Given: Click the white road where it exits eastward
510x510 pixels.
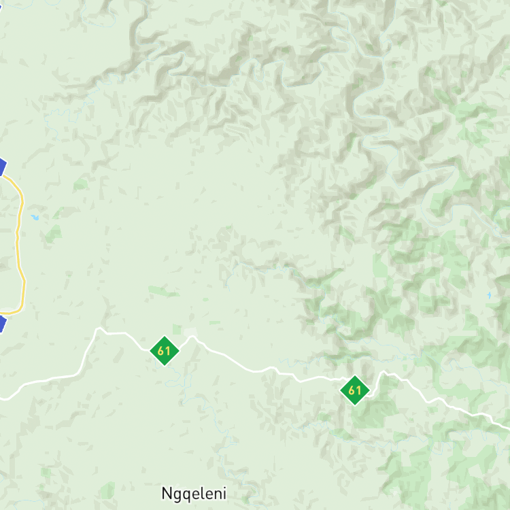Looking at the screenshot, I should pyautogui.click(x=503, y=426).
